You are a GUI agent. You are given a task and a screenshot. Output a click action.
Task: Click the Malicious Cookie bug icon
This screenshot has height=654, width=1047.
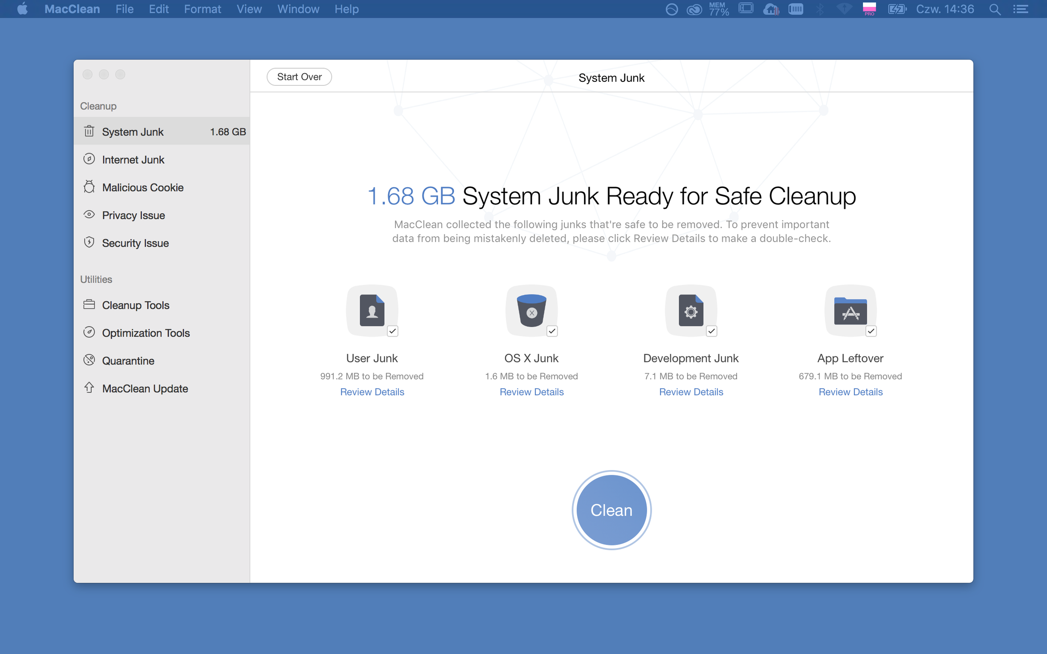point(89,187)
